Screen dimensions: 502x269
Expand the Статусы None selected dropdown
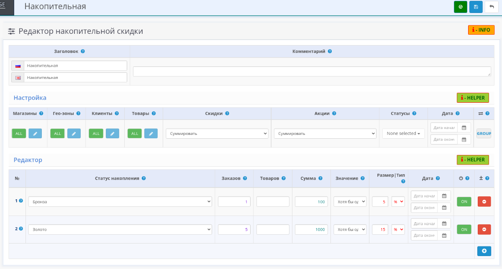coord(403,133)
